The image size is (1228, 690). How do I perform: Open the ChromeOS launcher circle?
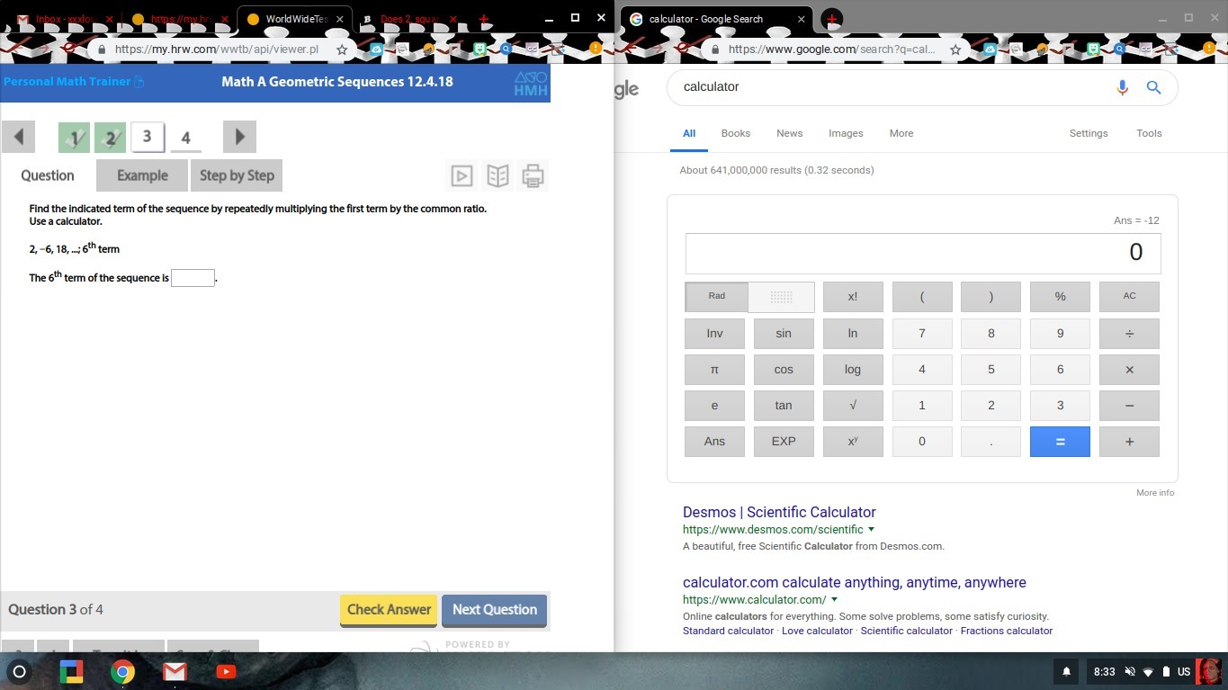[19, 672]
